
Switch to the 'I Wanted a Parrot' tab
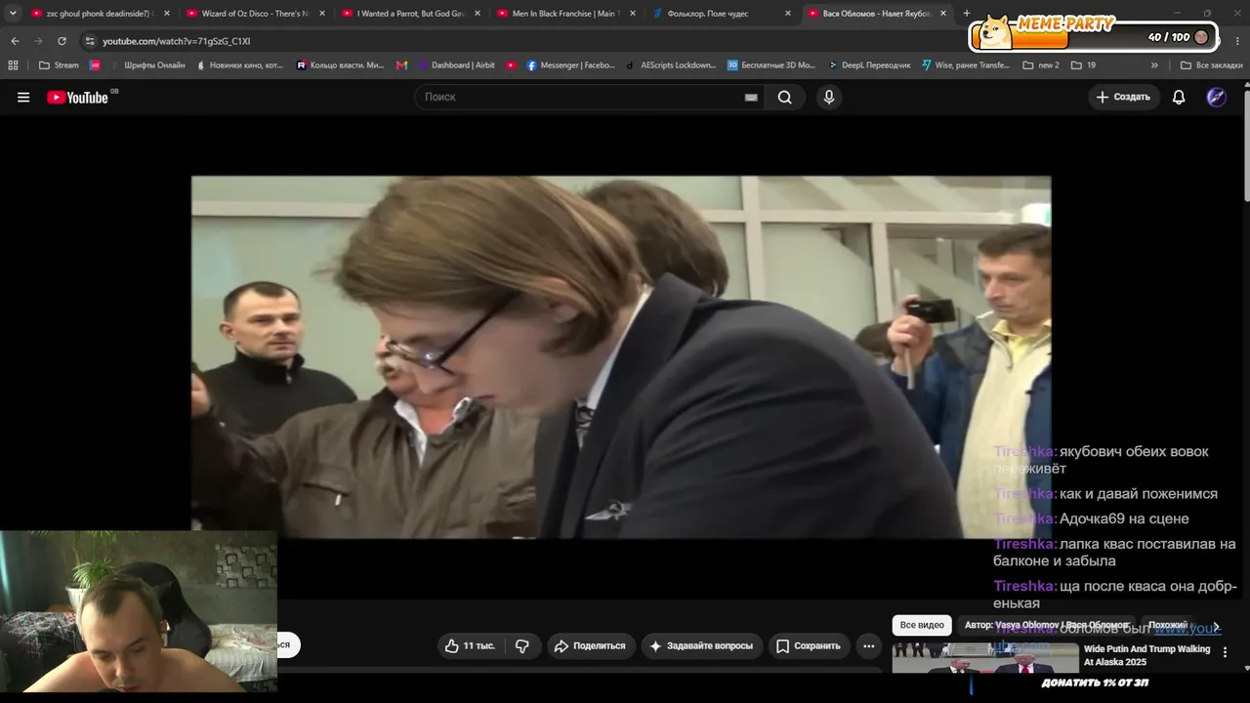click(411, 14)
